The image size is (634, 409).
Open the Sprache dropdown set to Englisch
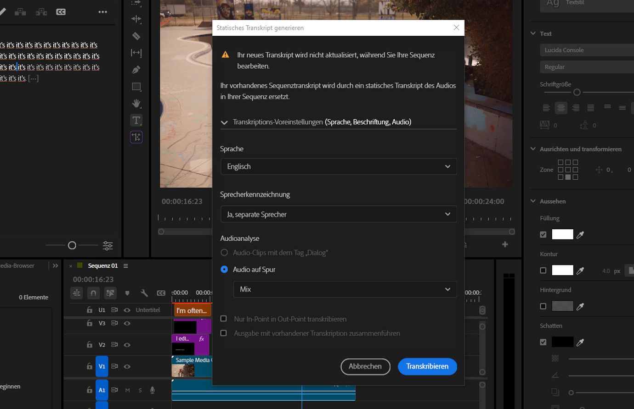click(x=339, y=166)
